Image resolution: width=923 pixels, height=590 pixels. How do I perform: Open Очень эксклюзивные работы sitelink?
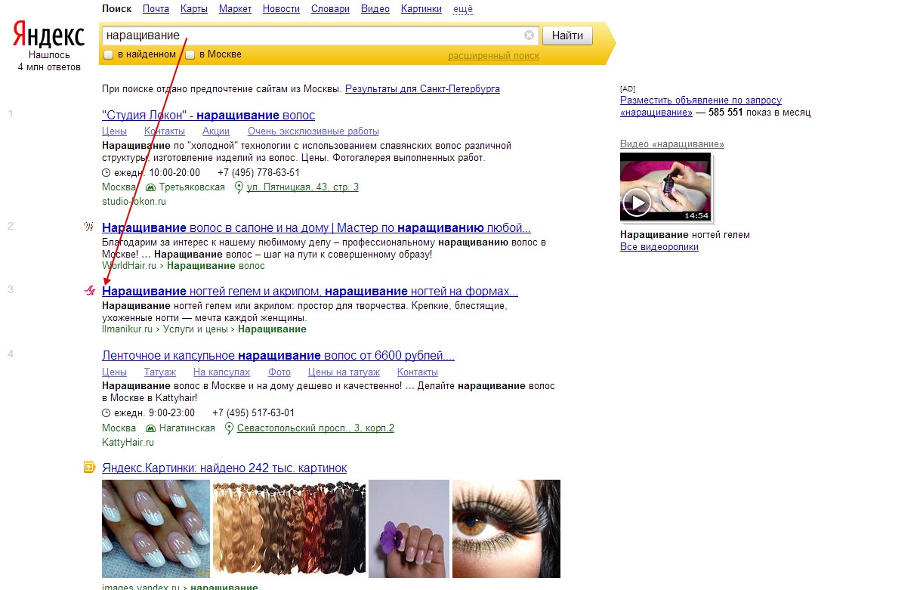point(313,131)
